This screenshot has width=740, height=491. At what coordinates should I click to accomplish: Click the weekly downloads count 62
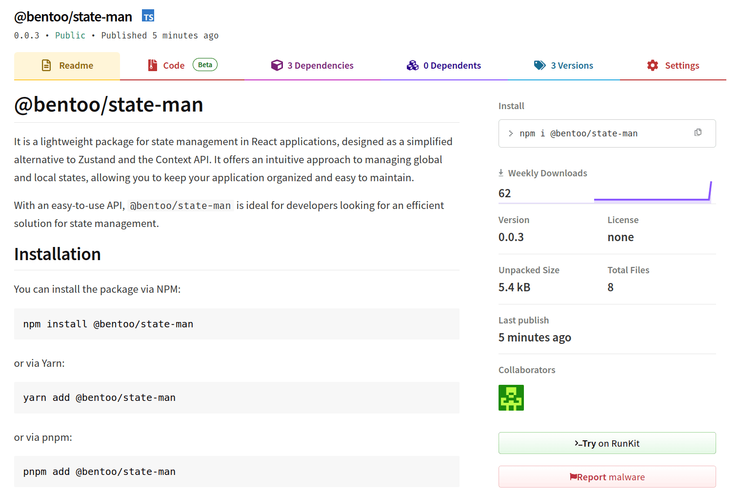click(x=504, y=193)
